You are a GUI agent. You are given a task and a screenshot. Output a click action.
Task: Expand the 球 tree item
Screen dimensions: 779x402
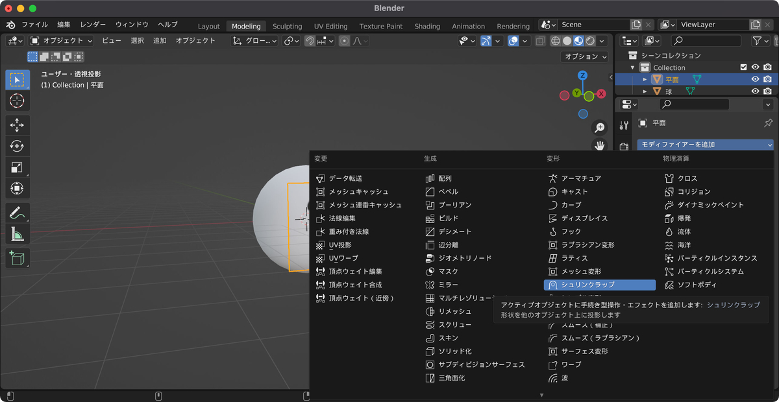(x=645, y=91)
